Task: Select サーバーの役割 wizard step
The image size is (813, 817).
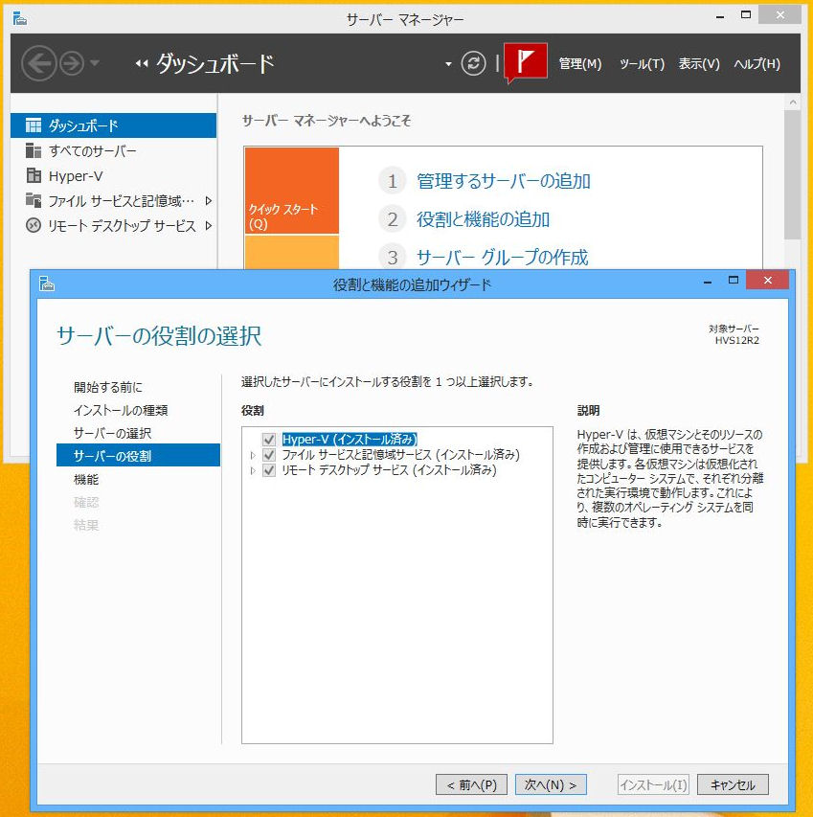Action: click(138, 455)
